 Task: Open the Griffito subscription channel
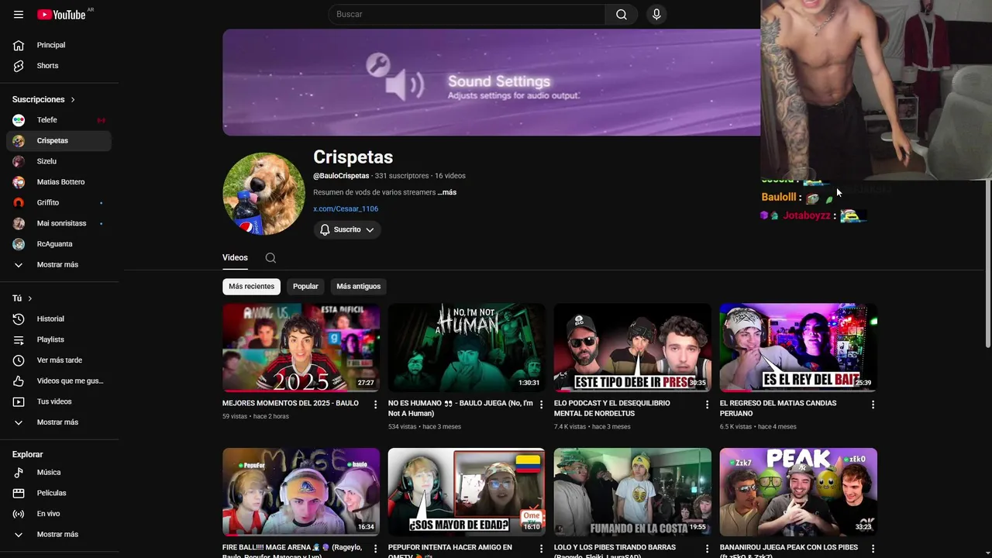coord(59,203)
